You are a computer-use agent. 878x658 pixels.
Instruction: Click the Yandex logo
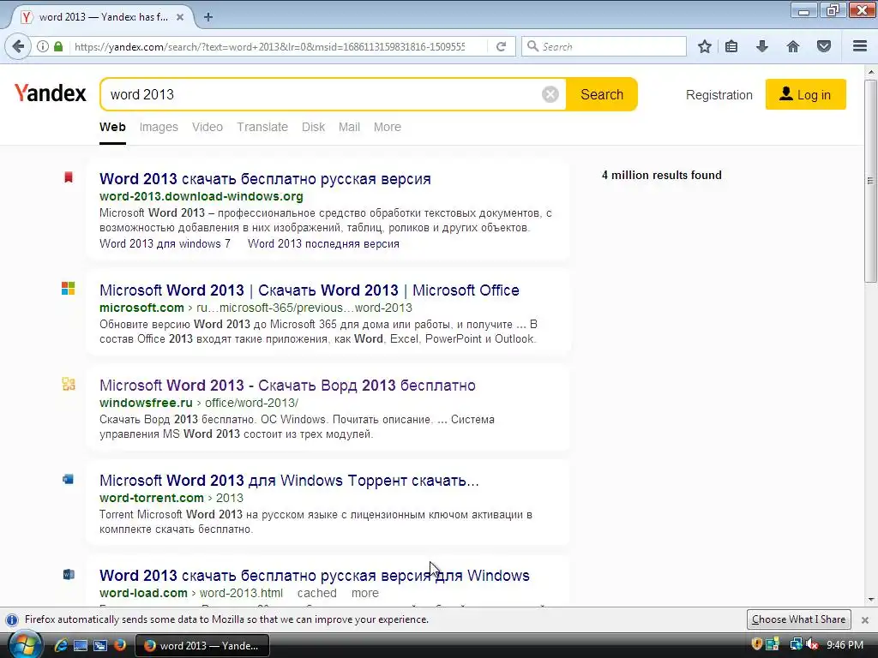(x=51, y=93)
